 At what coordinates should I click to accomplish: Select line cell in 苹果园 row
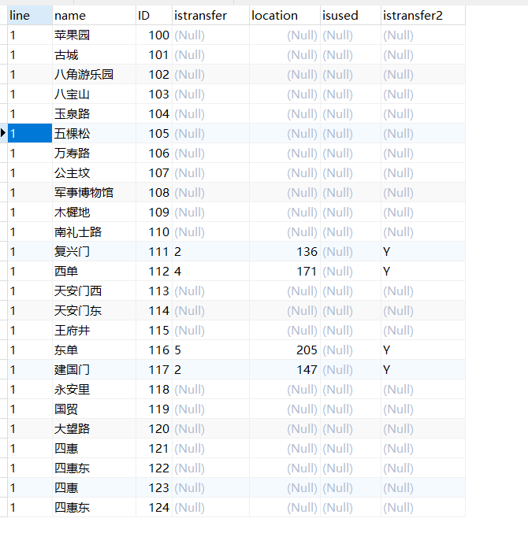click(x=30, y=35)
